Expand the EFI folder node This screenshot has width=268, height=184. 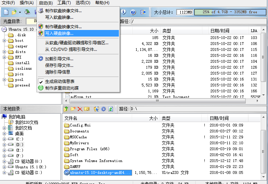pyautogui.click(x=4, y=57)
